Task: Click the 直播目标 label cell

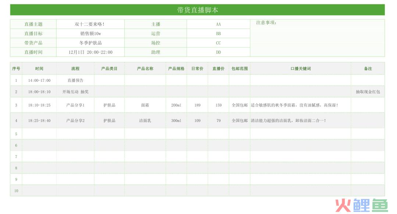Action: pos(33,34)
